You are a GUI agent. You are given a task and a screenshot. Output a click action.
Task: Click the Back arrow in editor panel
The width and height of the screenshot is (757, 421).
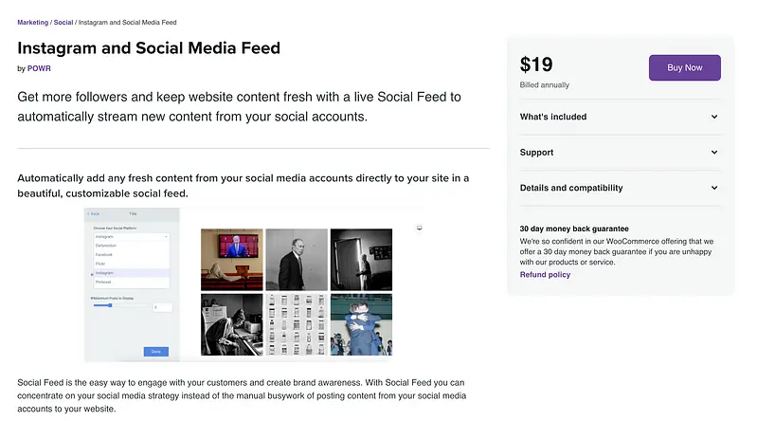(94, 214)
